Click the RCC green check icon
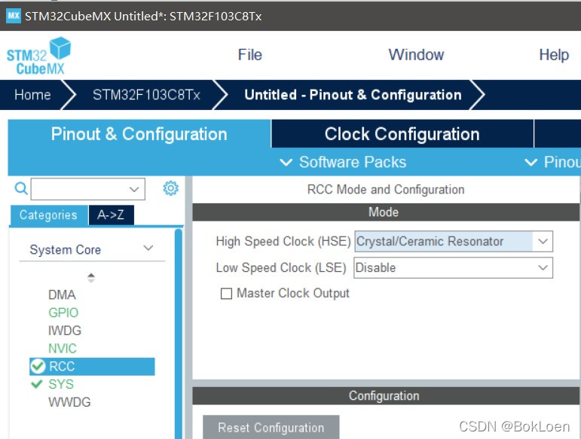581x439 pixels. tap(38, 366)
